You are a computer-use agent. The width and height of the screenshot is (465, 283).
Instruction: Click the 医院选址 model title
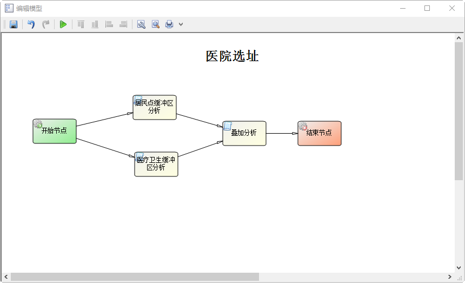[232, 56]
